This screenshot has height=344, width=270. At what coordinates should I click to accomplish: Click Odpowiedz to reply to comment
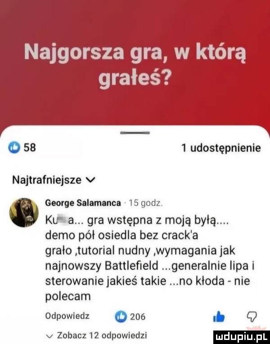(x=67, y=317)
